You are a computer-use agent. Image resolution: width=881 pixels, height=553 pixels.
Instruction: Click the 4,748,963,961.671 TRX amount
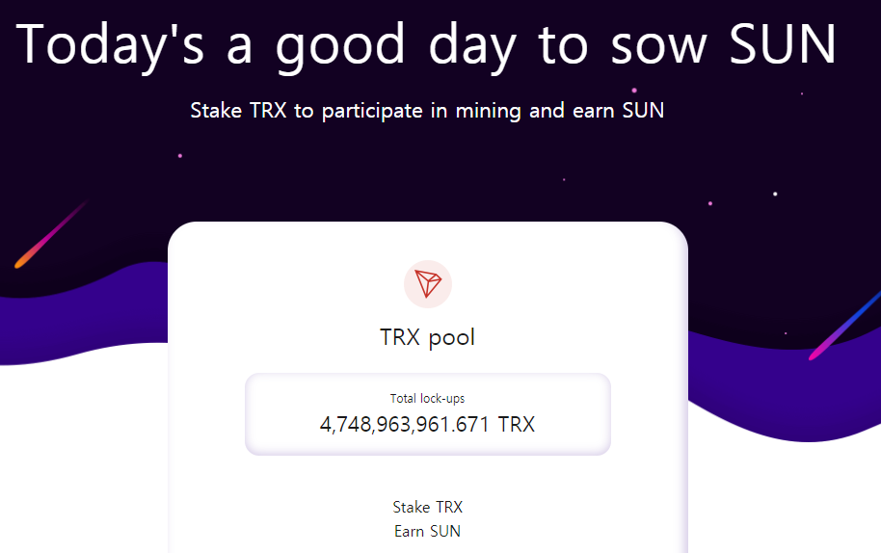click(428, 425)
